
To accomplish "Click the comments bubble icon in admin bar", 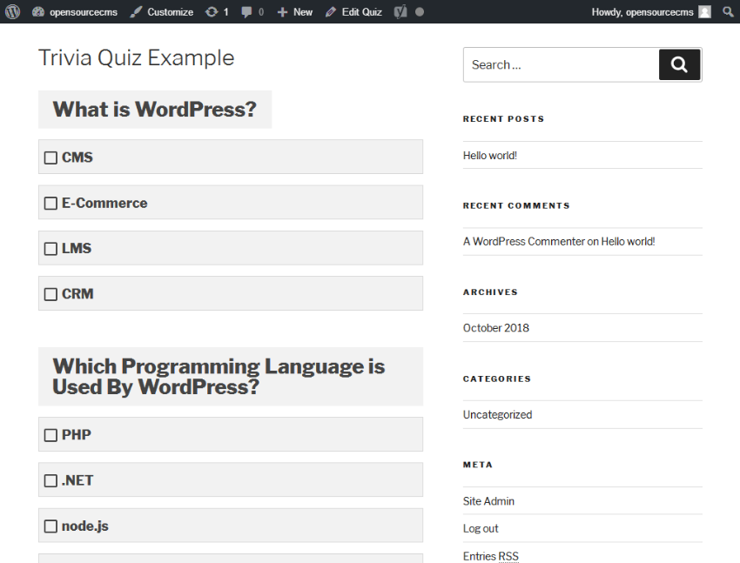I will 247,11.
